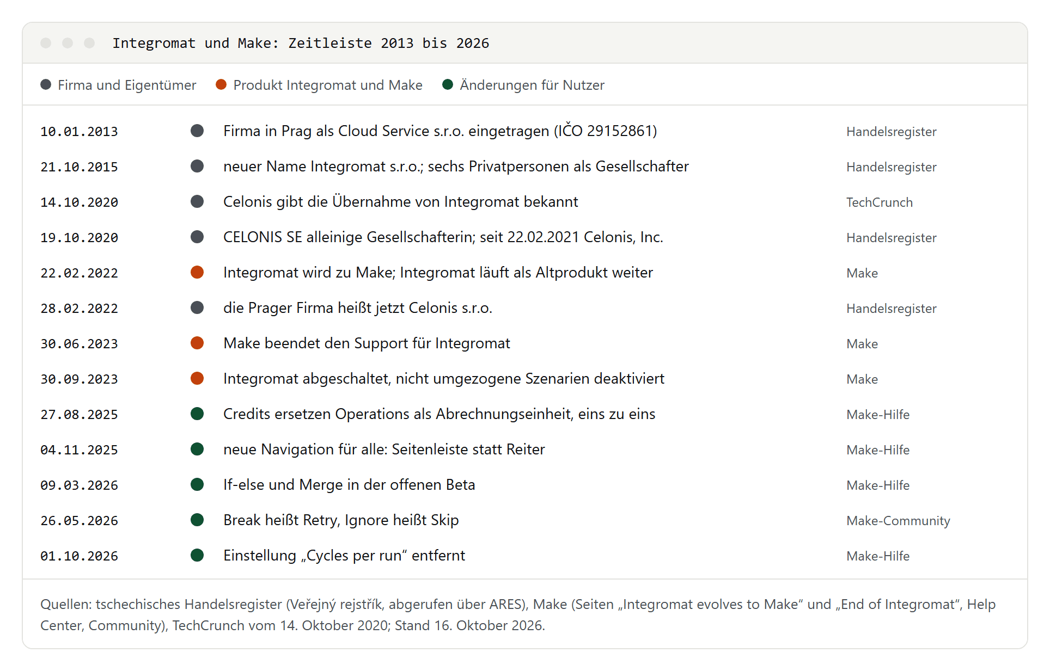Click 'Make beendet den Support für Integromat'

367,343
